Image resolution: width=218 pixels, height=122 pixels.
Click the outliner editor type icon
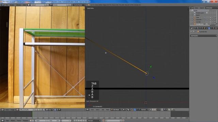(x=192, y=8)
